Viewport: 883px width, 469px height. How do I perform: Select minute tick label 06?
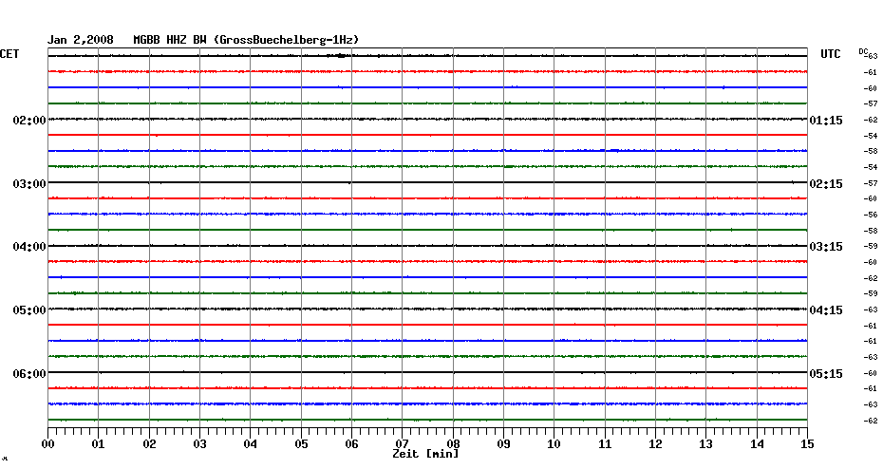351,444
